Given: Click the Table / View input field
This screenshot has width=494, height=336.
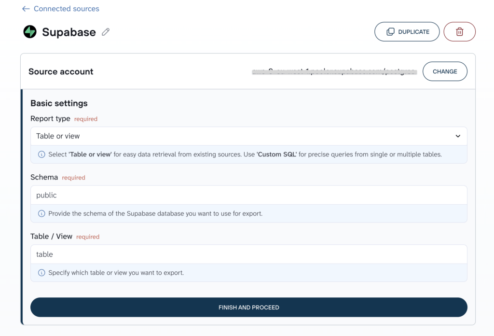Looking at the screenshot, I should click(x=248, y=254).
